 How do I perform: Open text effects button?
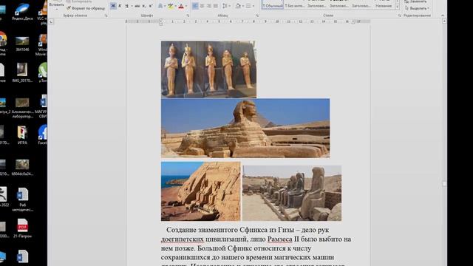click(160, 6)
